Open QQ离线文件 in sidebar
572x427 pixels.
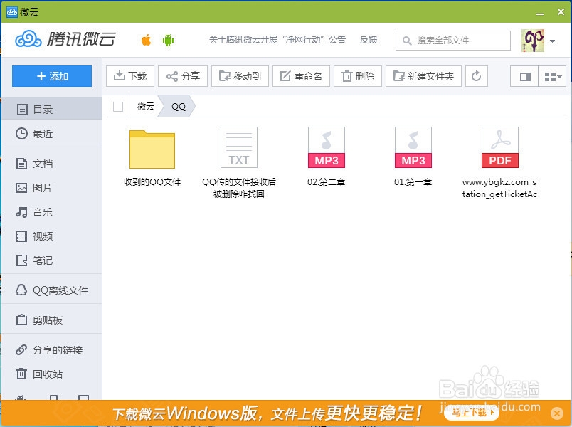pos(52,290)
